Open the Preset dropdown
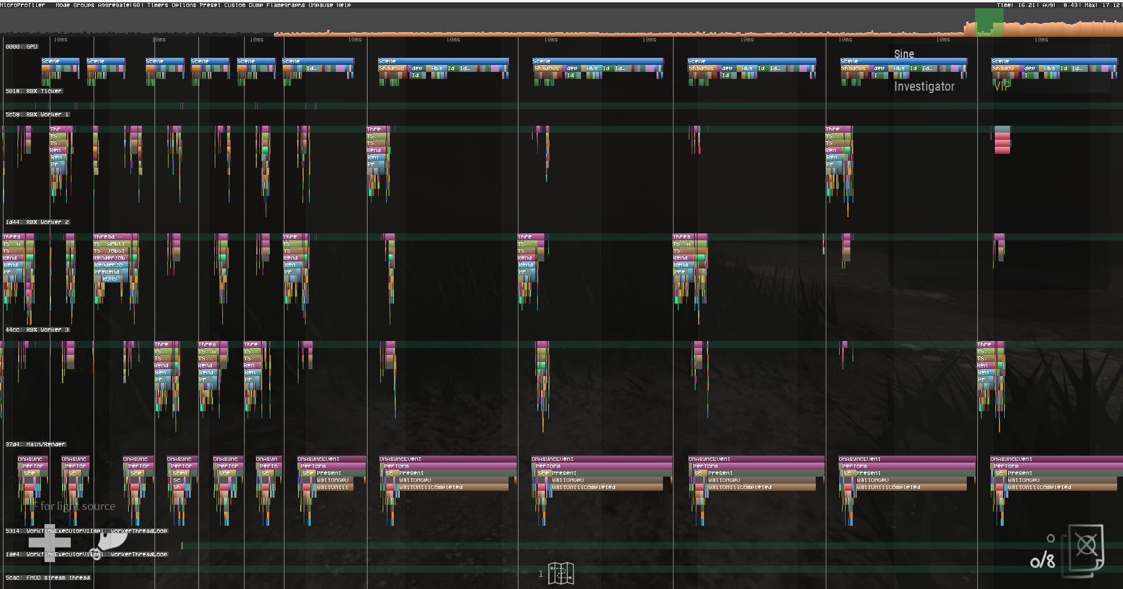Viewport: 1123px width, 589px height. pos(209,5)
